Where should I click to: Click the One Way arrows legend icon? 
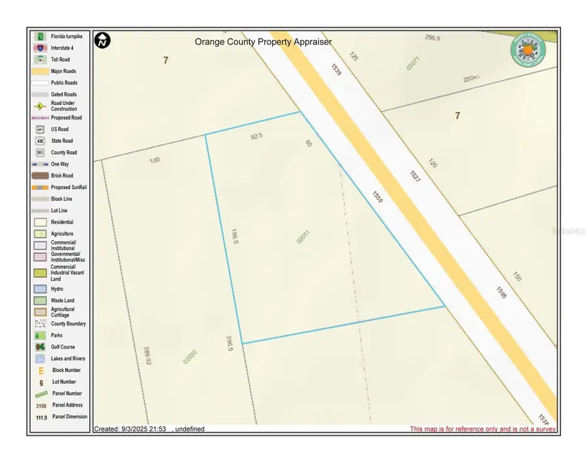click(x=40, y=164)
